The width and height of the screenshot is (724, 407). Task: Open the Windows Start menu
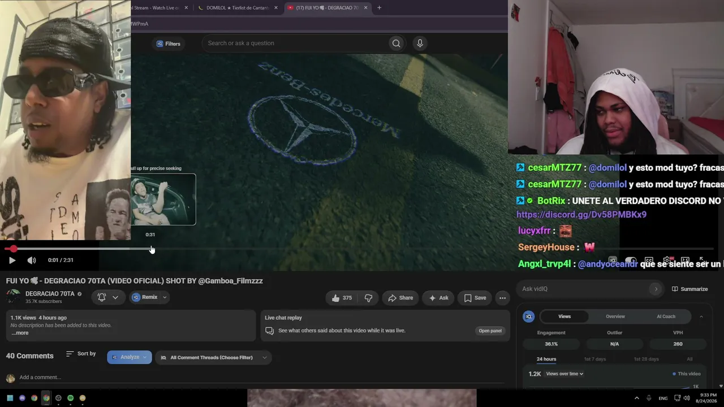[x=10, y=398]
